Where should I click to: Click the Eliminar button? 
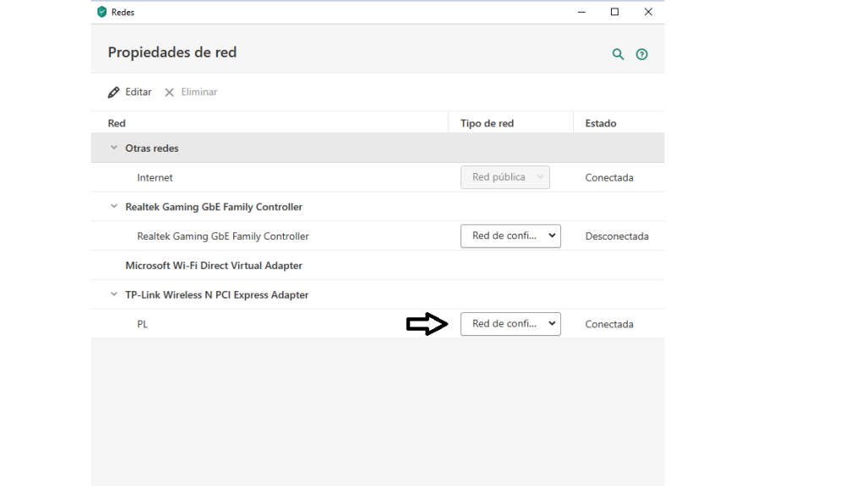(x=190, y=91)
